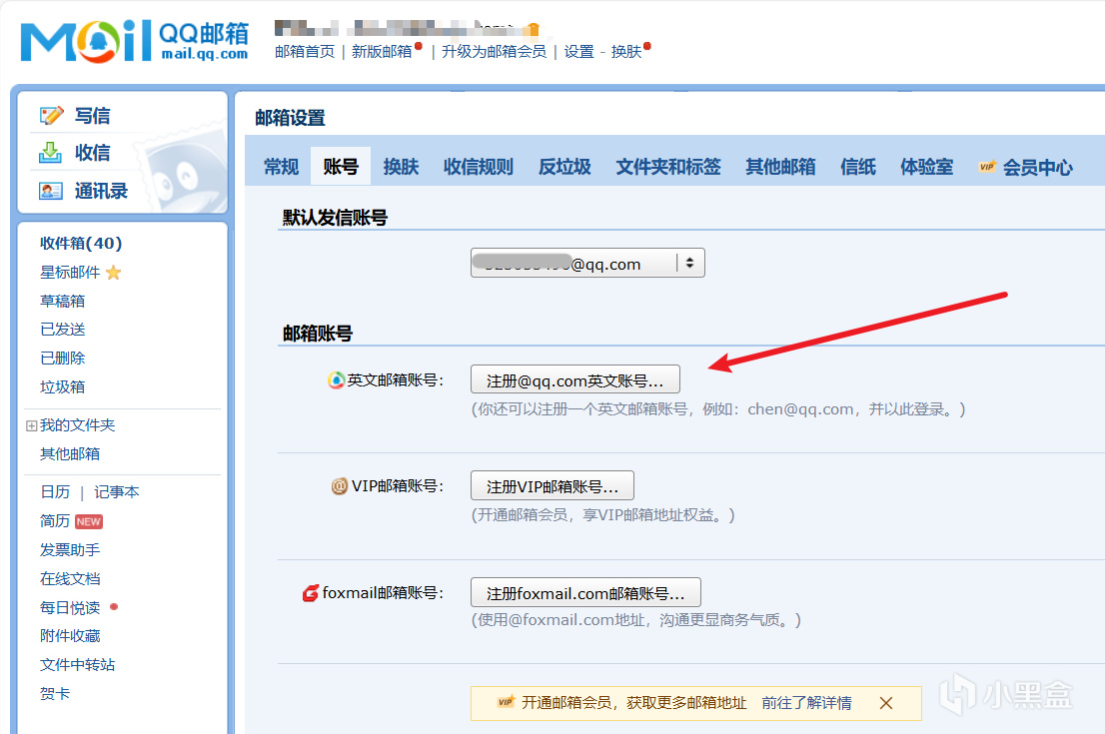Open the 收信规则 tab
The image size is (1105, 734).
coord(479,167)
